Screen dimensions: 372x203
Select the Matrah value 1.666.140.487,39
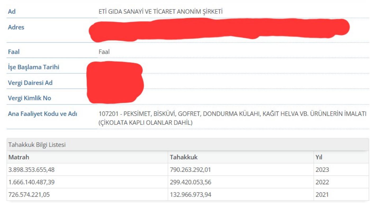point(31,182)
